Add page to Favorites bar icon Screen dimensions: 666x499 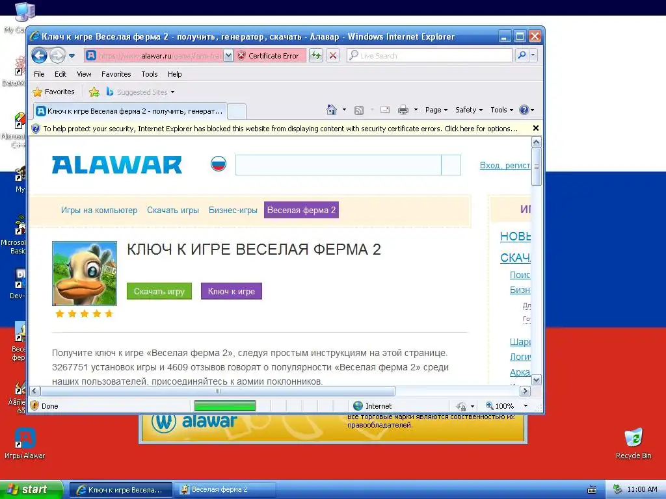pyautogui.click(x=94, y=92)
